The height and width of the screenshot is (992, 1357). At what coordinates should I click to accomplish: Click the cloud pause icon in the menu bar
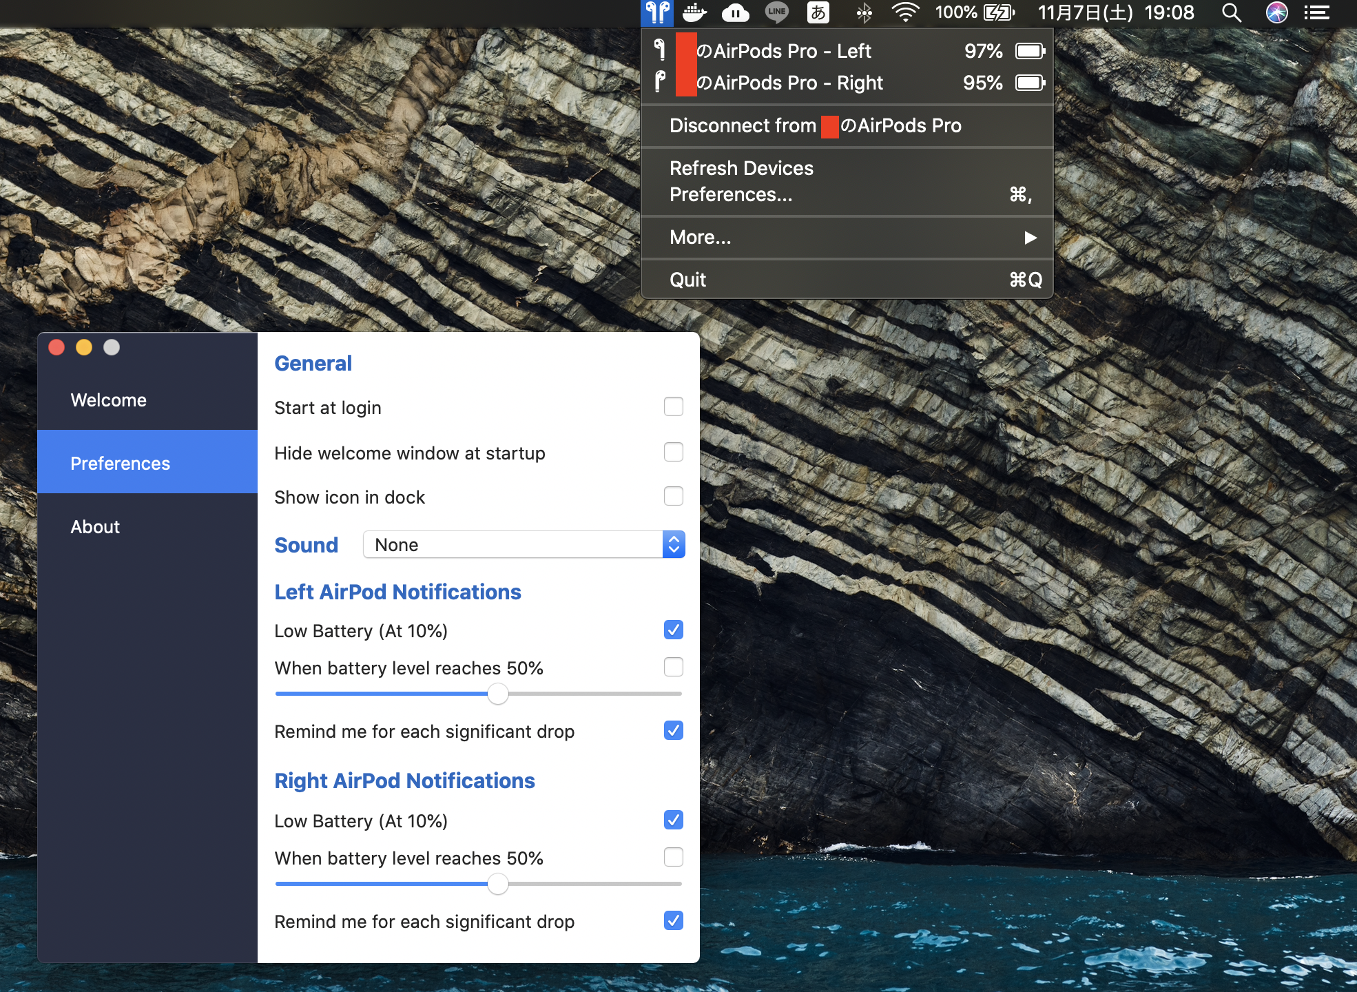coord(735,12)
